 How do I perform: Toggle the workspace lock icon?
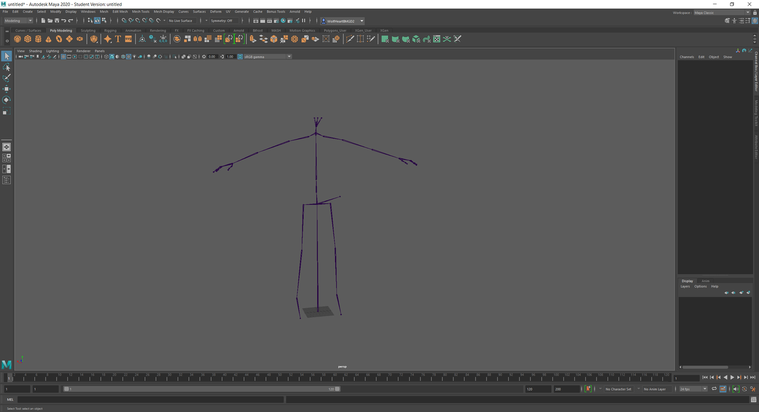coord(755,12)
